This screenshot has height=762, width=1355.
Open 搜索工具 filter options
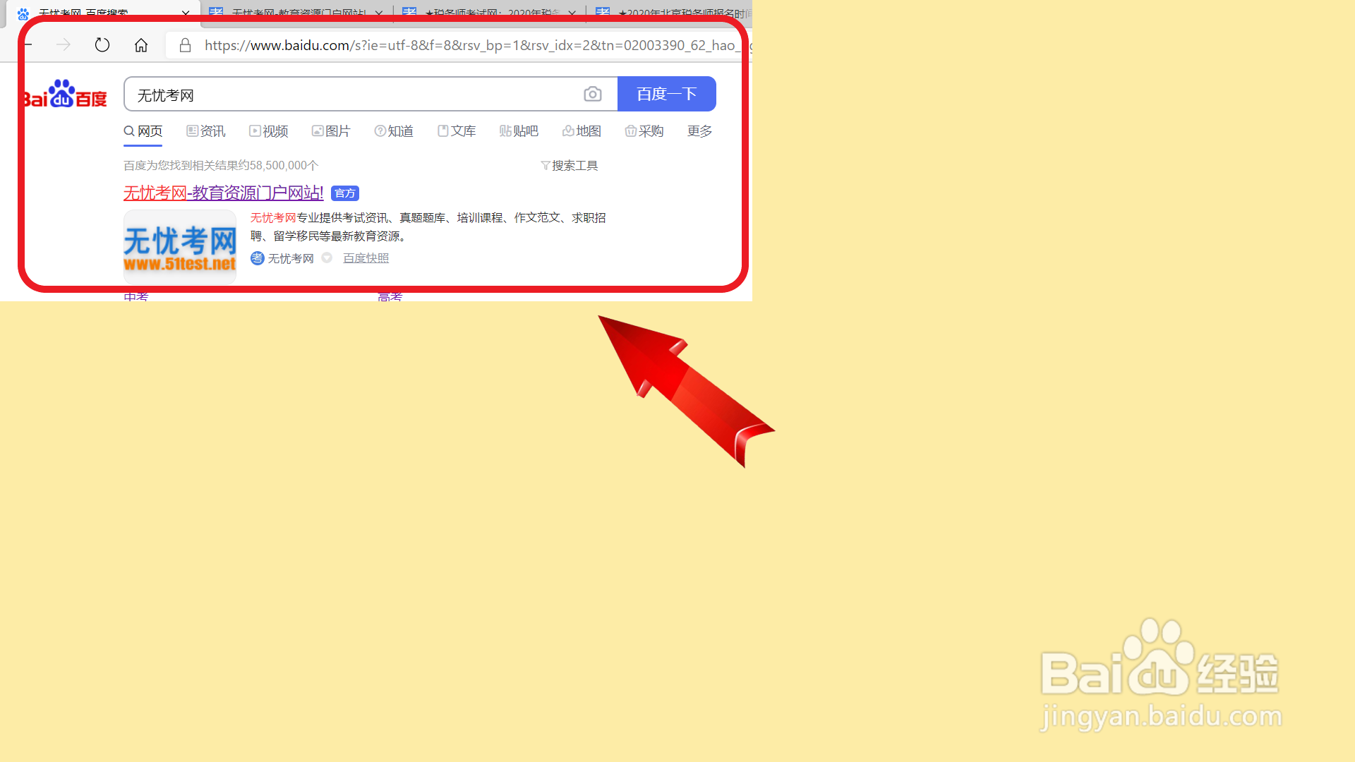(570, 166)
